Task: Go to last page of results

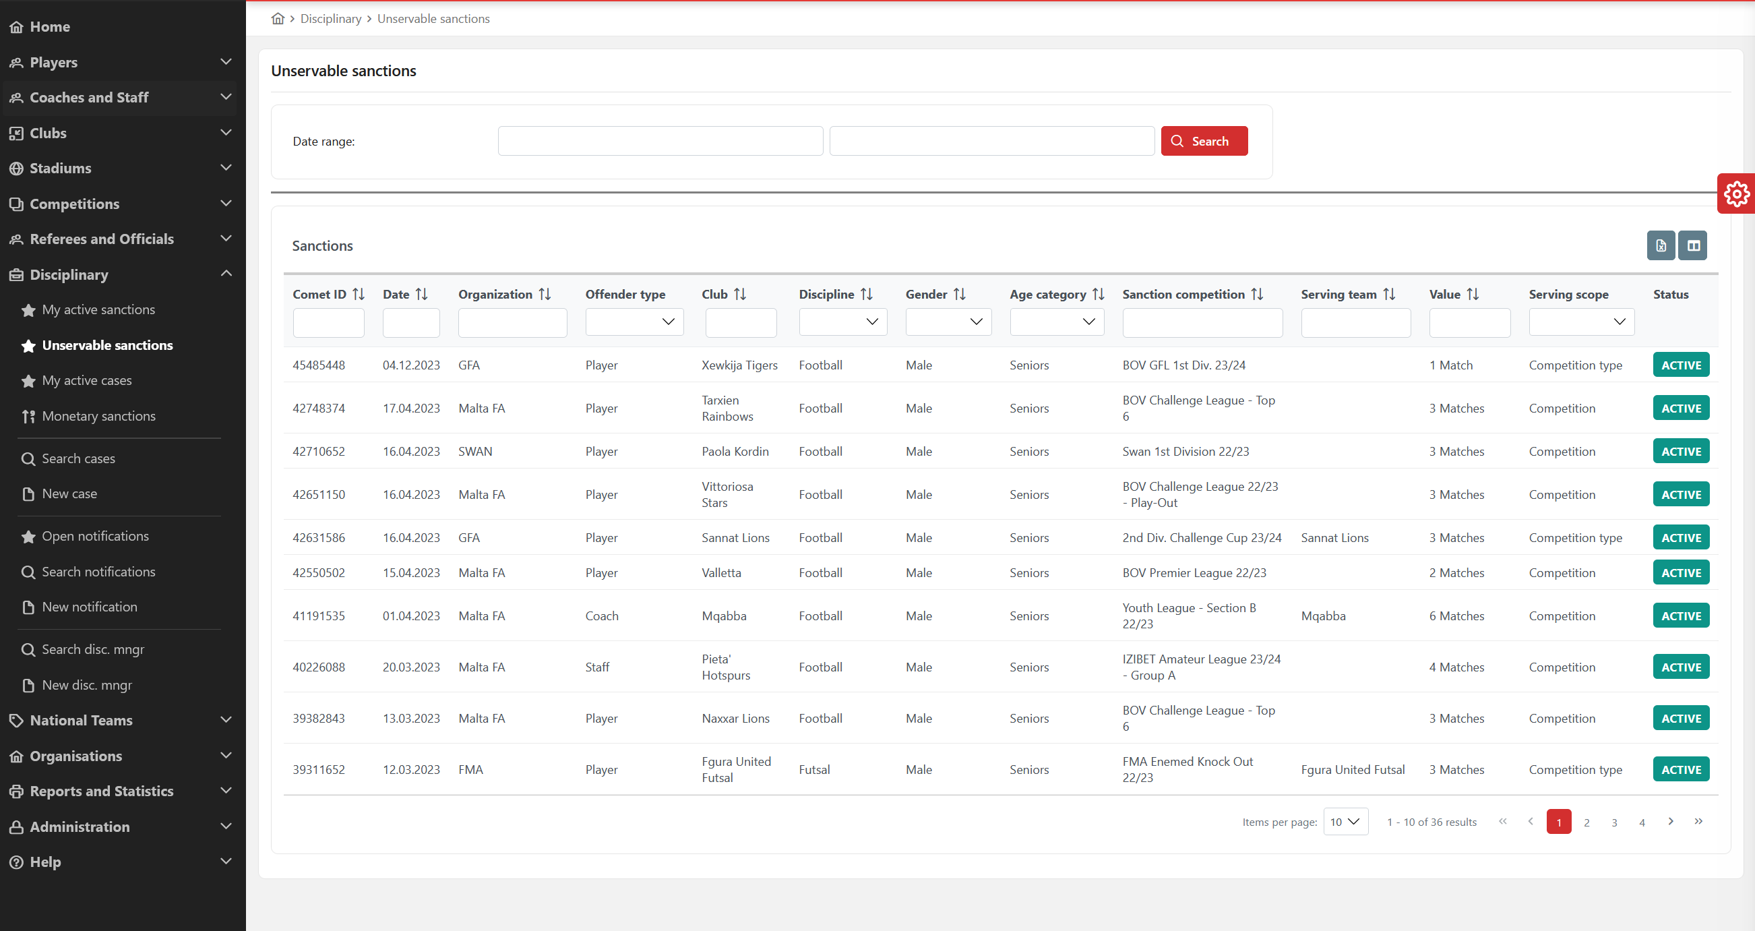Action: [1698, 821]
